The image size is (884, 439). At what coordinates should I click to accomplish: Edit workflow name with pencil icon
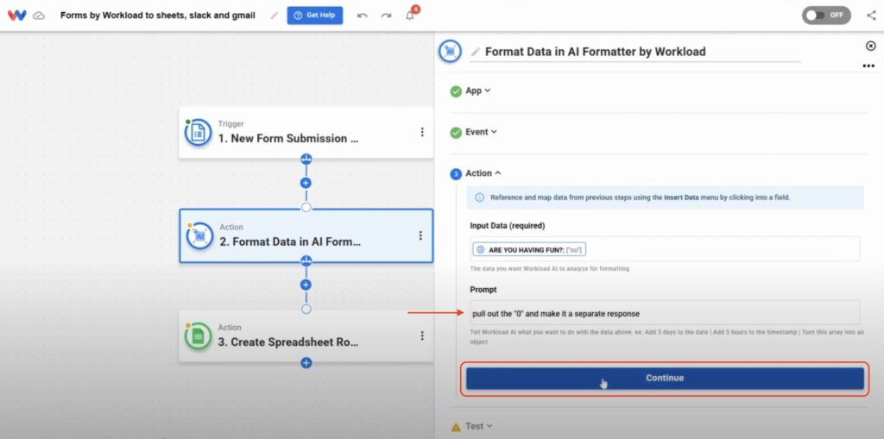coord(275,16)
